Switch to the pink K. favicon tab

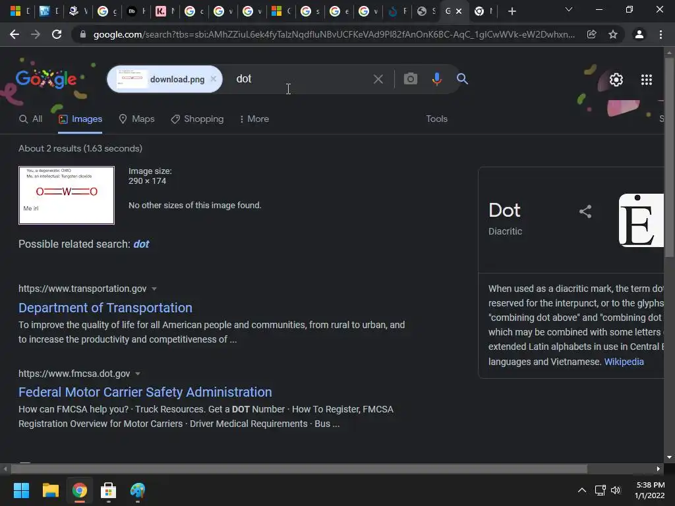(165, 11)
